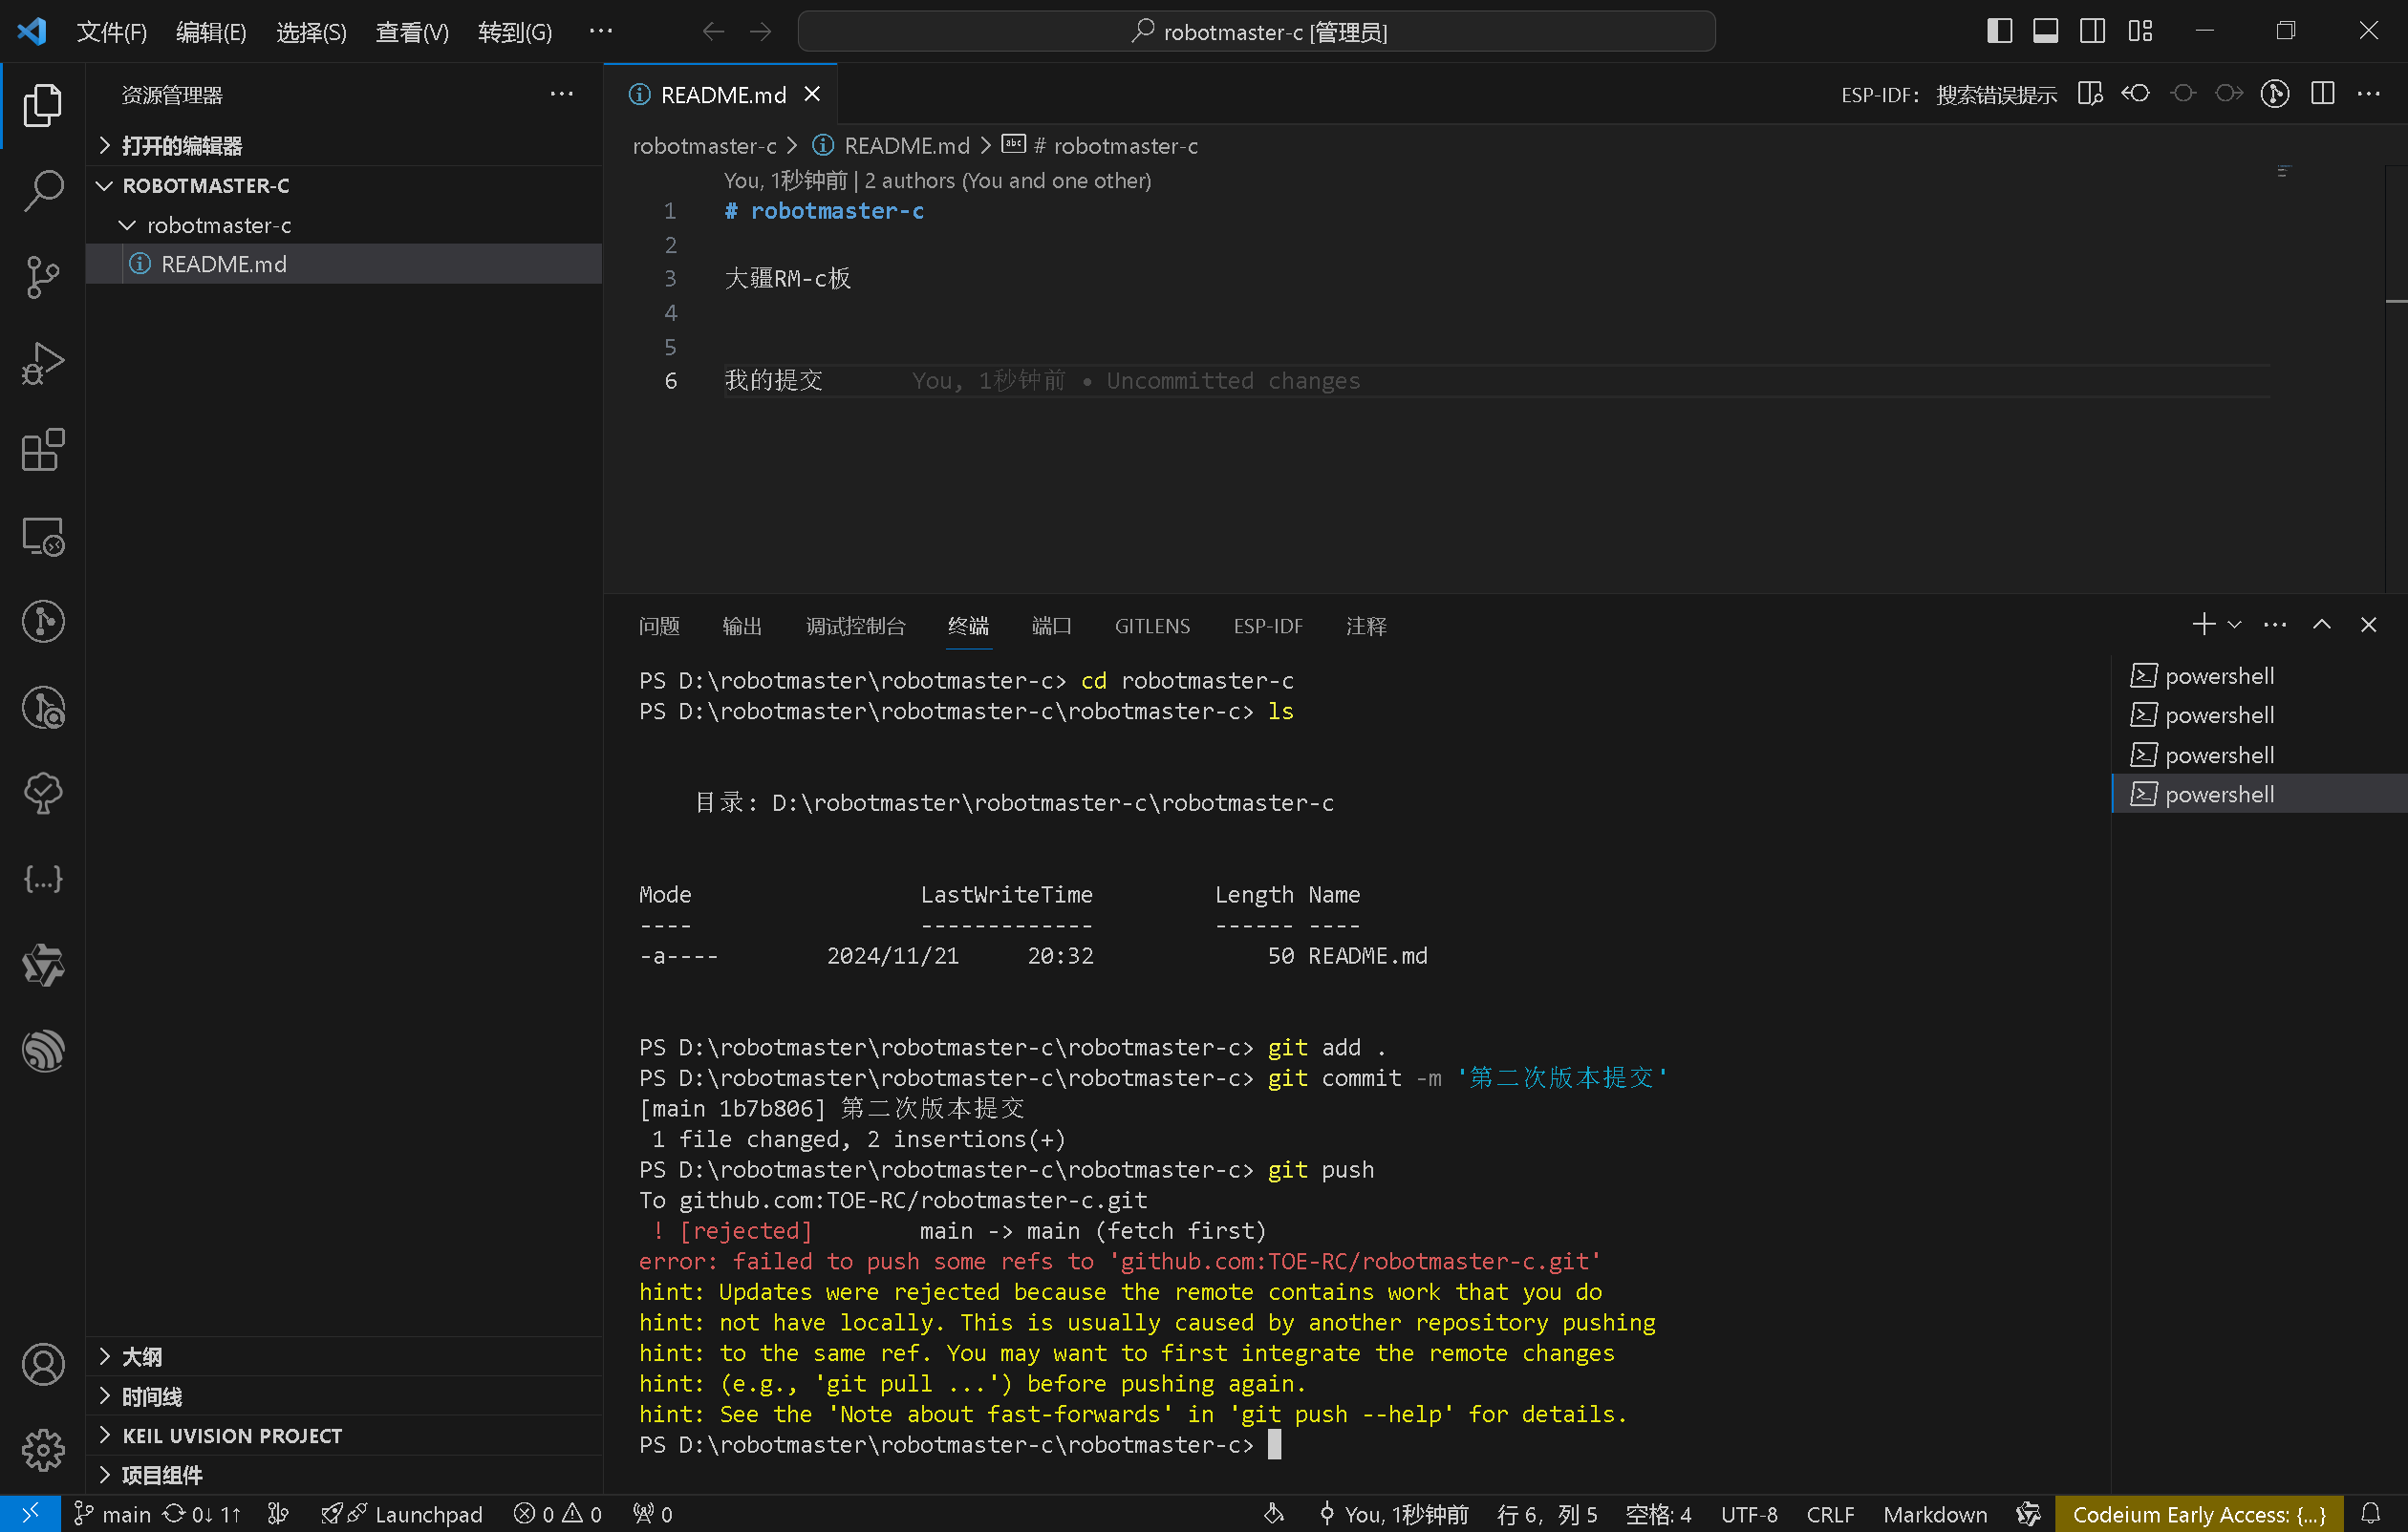Open the Remote Explorer view
2408x1532 pixels.
43,537
